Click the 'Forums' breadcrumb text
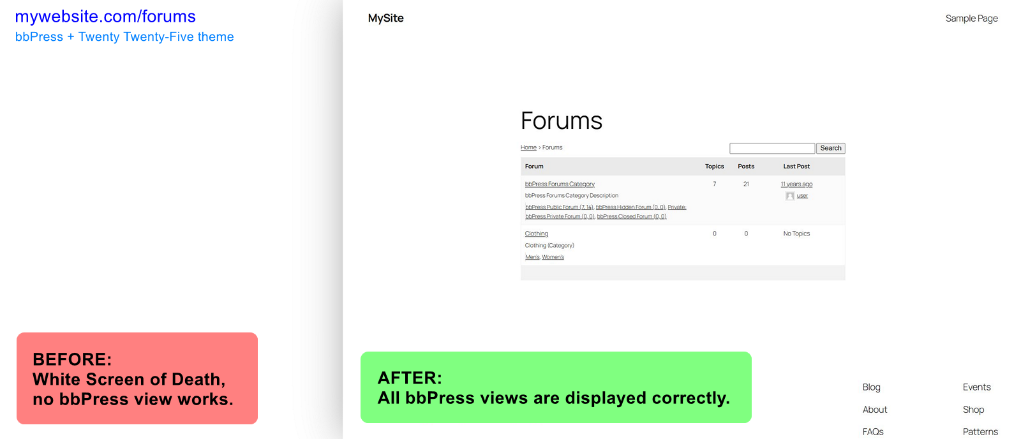 pyautogui.click(x=553, y=147)
